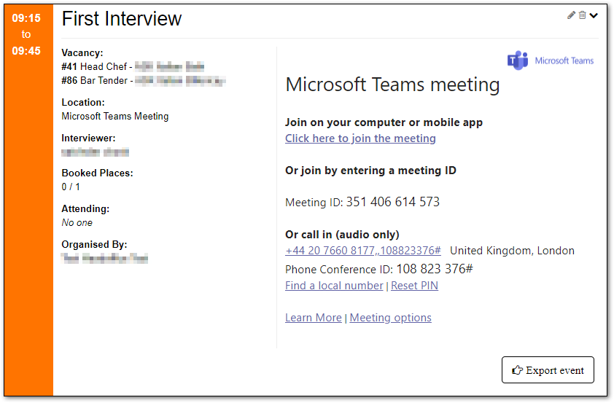Select the #86 Bar Tender vacancy

96,80
